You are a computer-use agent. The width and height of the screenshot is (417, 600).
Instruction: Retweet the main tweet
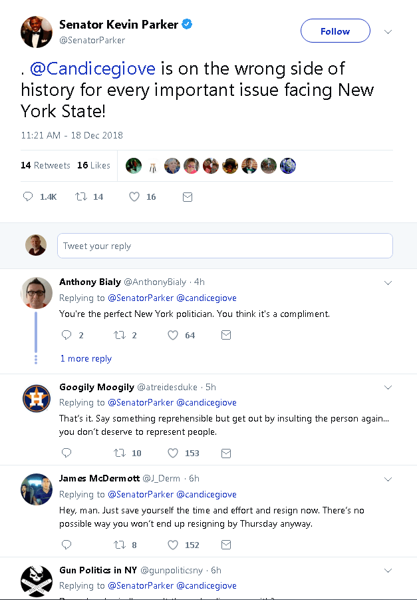[82, 196]
